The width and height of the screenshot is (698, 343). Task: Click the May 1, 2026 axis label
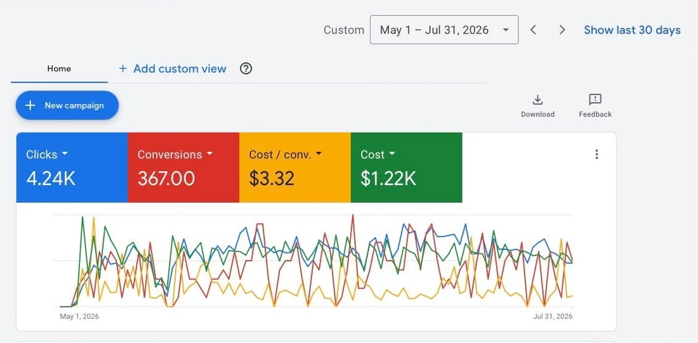(x=79, y=317)
